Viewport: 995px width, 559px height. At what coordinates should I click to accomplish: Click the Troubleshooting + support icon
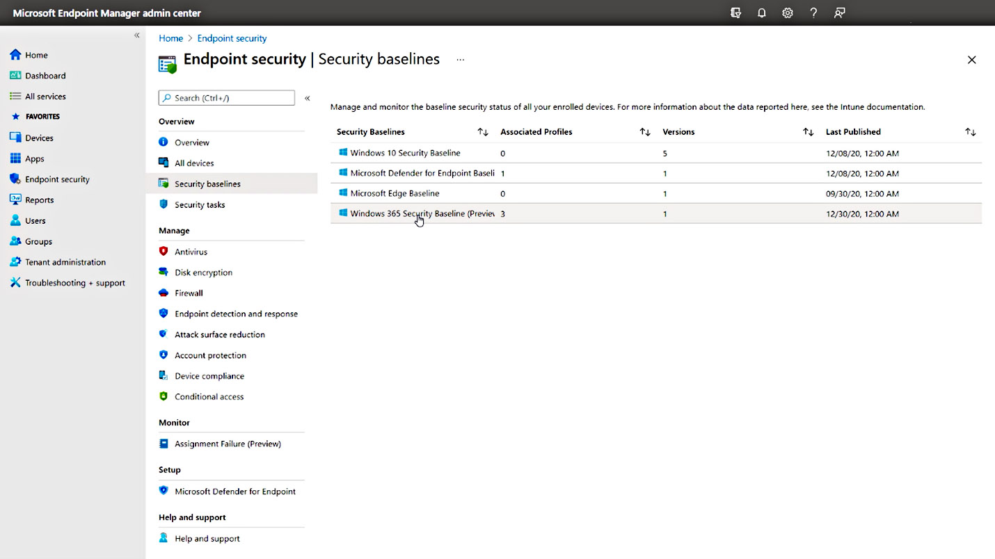click(15, 283)
